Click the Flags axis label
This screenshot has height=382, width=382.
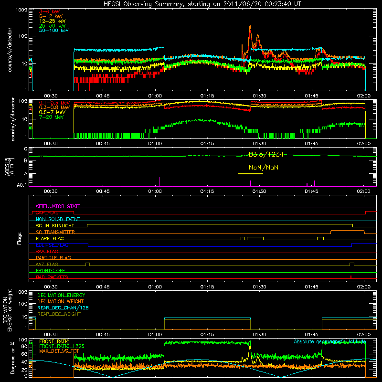click(20, 238)
